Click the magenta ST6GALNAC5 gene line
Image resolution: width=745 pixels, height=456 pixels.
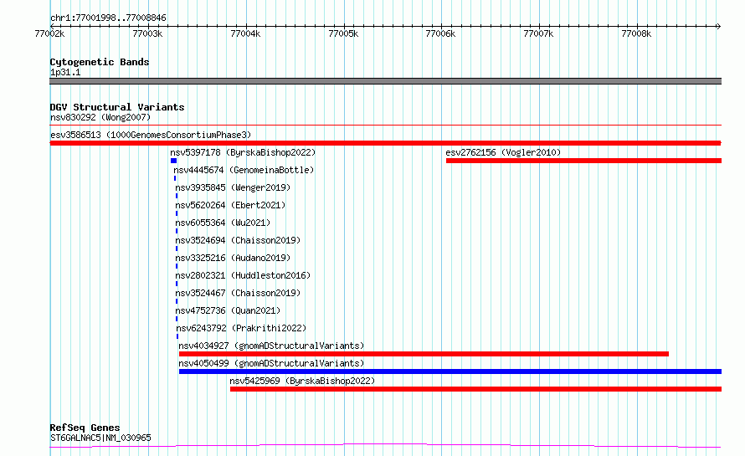385,446
